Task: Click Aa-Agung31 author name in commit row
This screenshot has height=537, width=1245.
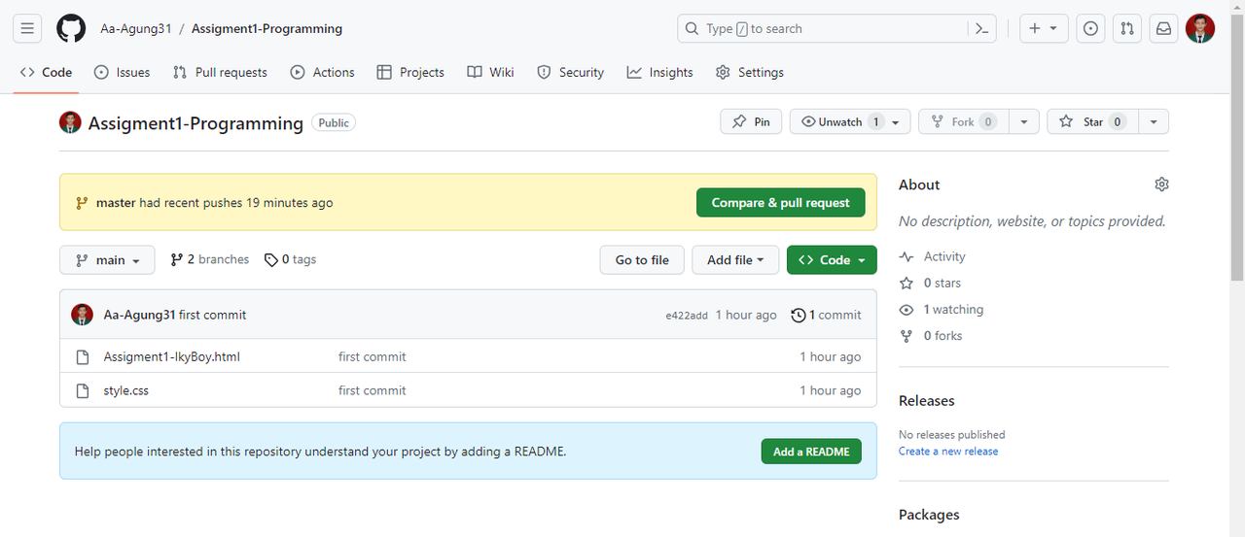Action: coord(139,315)
